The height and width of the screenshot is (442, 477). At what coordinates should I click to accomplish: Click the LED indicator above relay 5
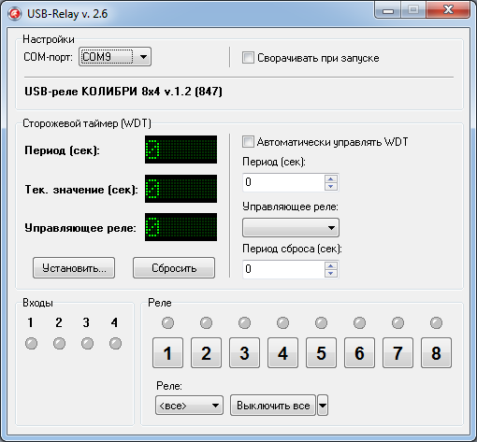click(321, 323)
